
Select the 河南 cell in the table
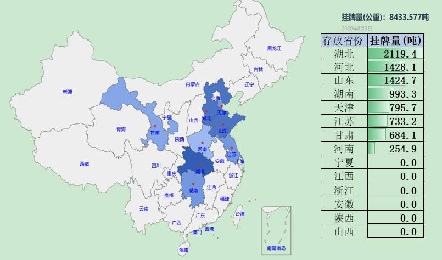344,149
